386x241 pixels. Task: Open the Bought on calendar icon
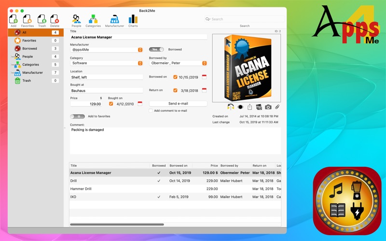pyautogui.click(x=140, y=104)
